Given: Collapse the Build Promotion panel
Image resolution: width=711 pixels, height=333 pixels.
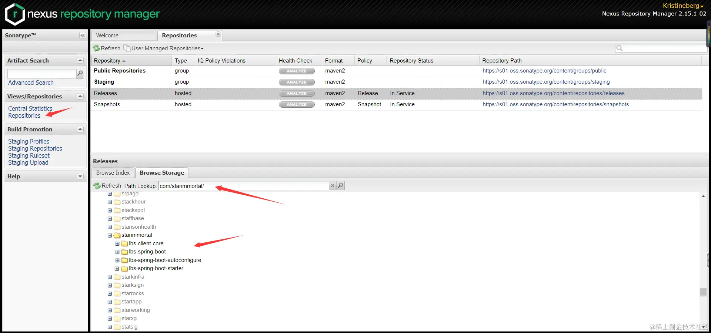Looking at the screenshot, I should [x=80, y=129].
